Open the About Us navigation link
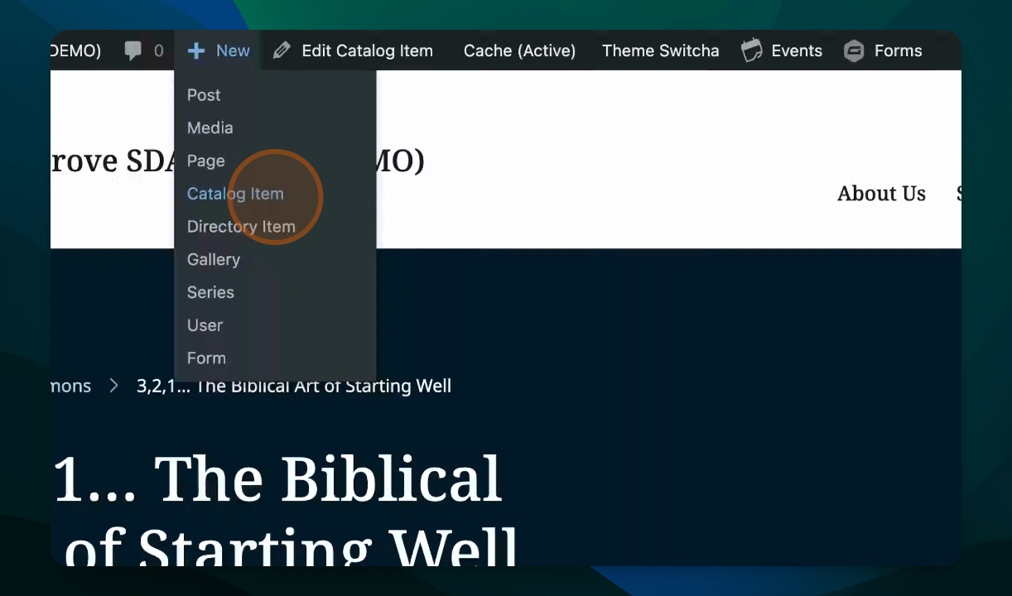Image resolution: width=1012 pixels, height=596 pixels. [881, 194]
